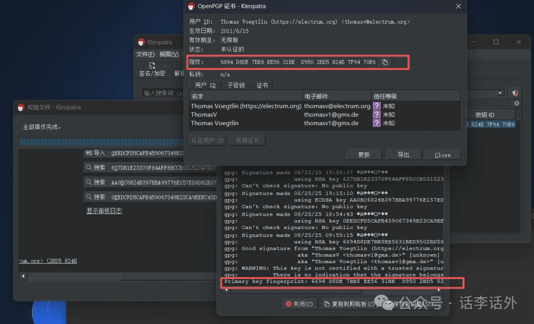The width and height of the screenshot is (534, 324).
Task: Switch to the 证书 tab
Action: [262, 86]
